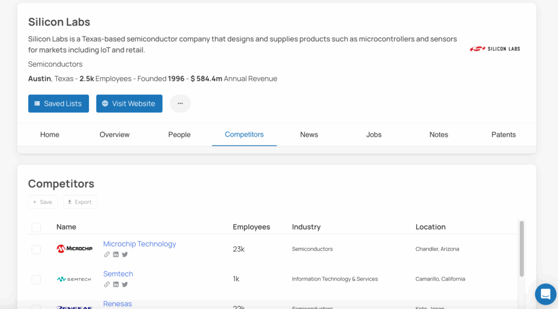558x309 pixels.
Task: Open the Saved Lists dropdown
Action: click(58, 103)
